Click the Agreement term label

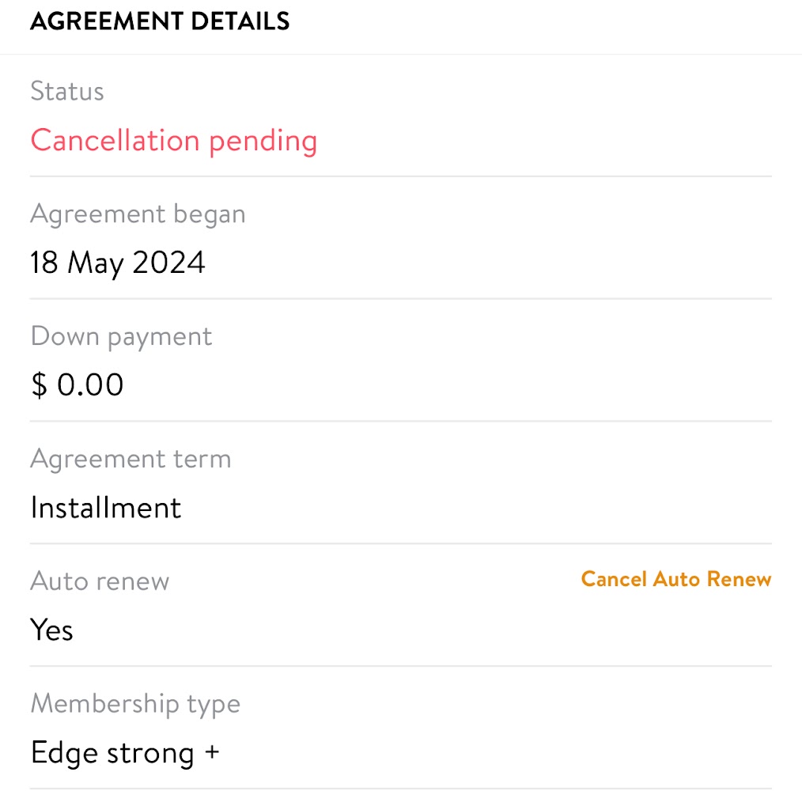(131, 459)
